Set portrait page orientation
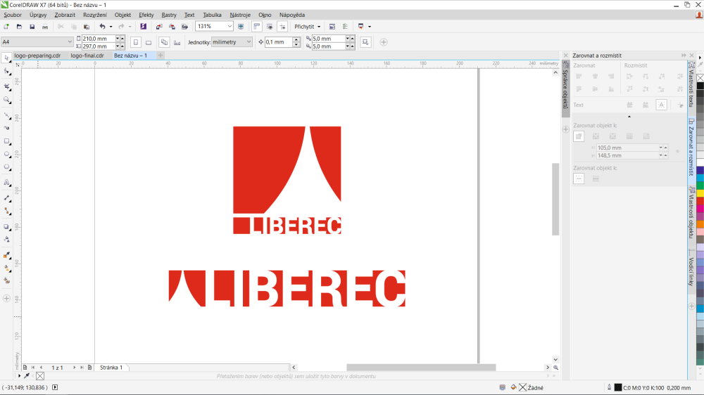 136,42
